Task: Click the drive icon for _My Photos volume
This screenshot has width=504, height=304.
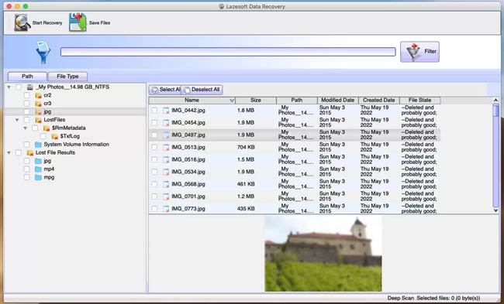Action: click(x=30, y=87)
